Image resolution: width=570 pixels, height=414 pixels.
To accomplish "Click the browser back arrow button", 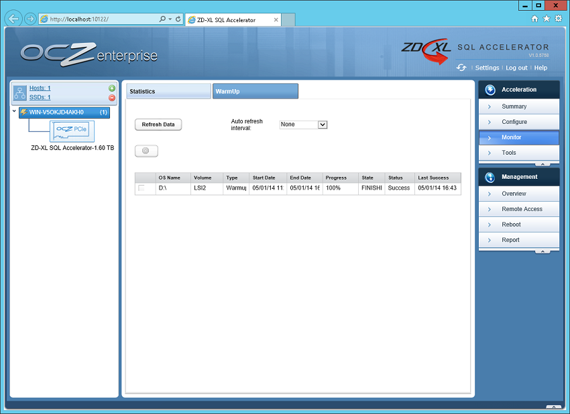I will pos(13,19).
